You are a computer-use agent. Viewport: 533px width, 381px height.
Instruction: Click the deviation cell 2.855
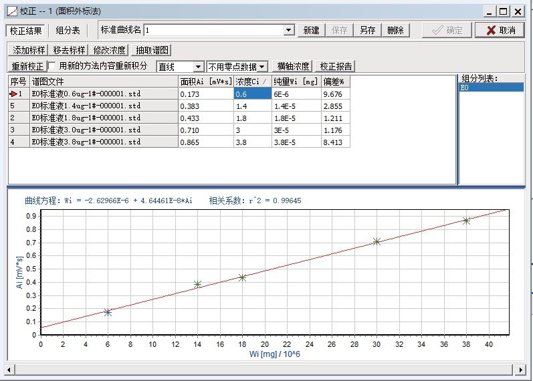(x=335, y=106)
